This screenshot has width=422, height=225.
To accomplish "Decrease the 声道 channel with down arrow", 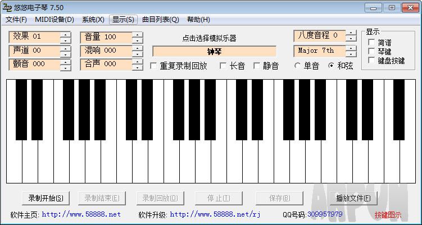I will pyautogui.click(x=65, y=54).
